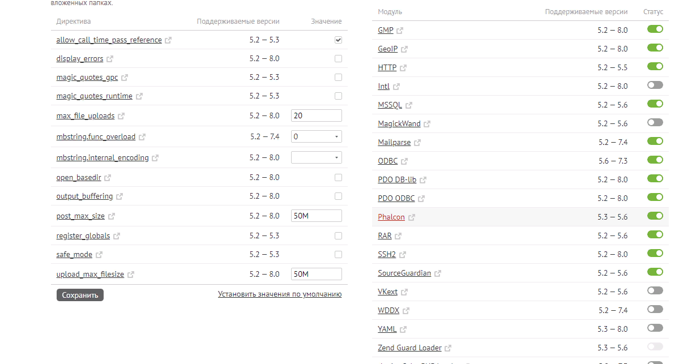Expand the mbstring.internal_encoding dropdown
Screen dimensions: 696x364
[317, 157]
